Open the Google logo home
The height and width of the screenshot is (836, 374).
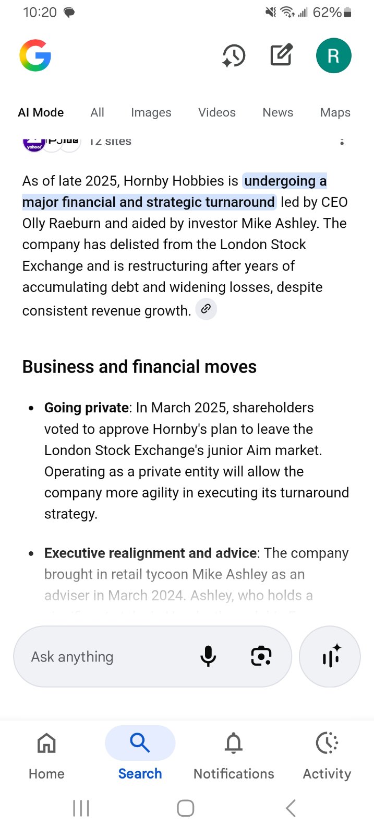pos(35,55)
